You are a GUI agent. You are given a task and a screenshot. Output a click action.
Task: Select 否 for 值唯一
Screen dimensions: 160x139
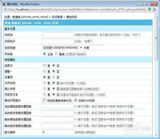[x=54, y=71]
